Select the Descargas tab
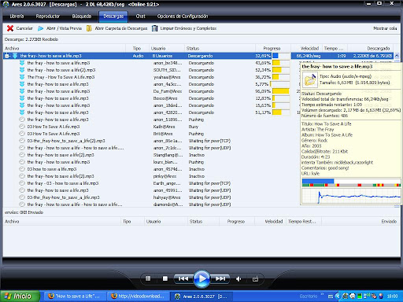This screenshot has height=302, width=403. (x=113, y=17)
